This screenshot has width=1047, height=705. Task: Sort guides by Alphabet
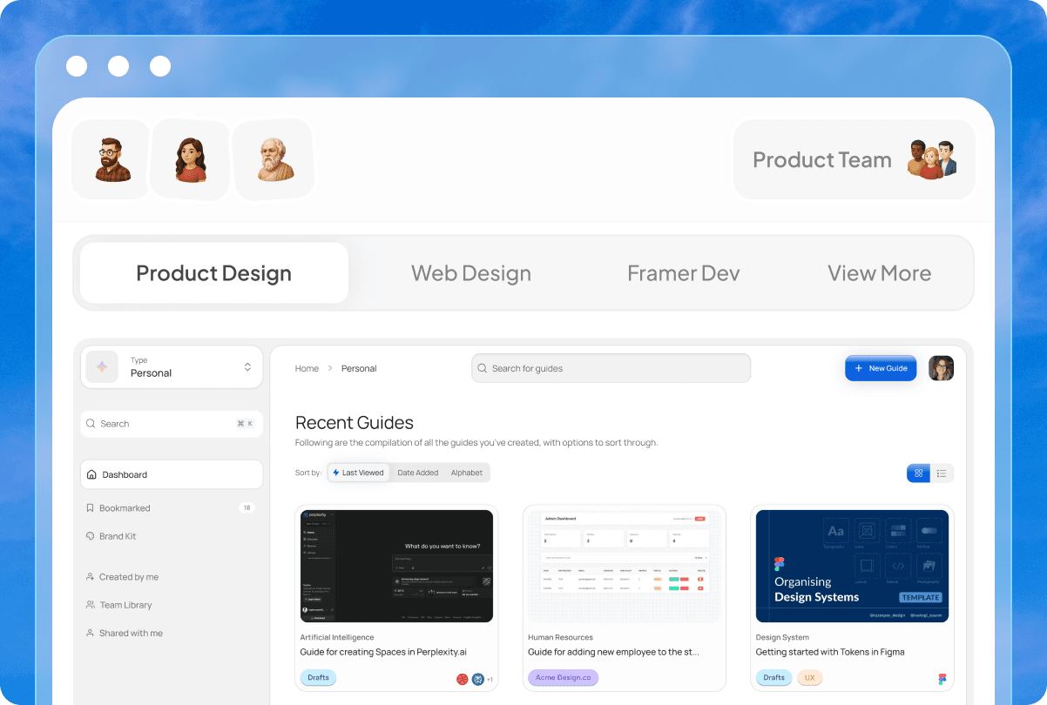(467, 473)
